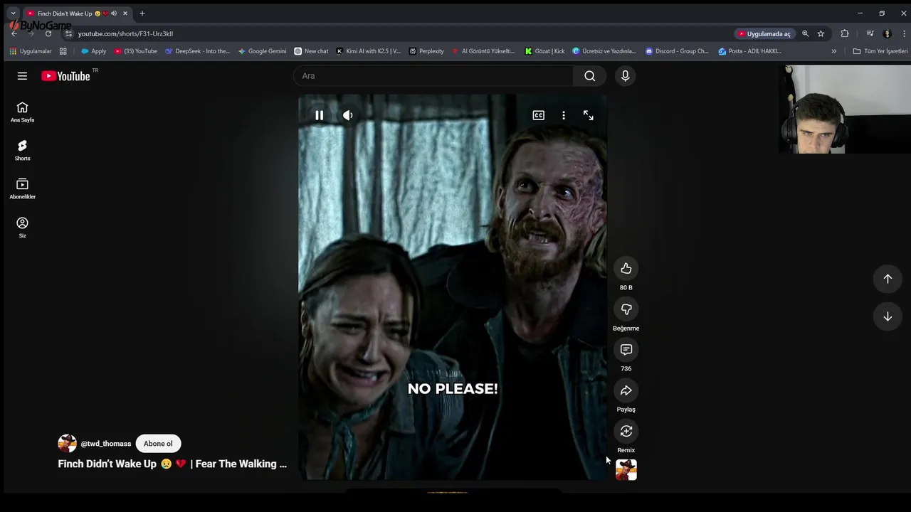Open the DeepSeek bookmark
The width and height of the screenshot is (911, 512).
[197, 51]
